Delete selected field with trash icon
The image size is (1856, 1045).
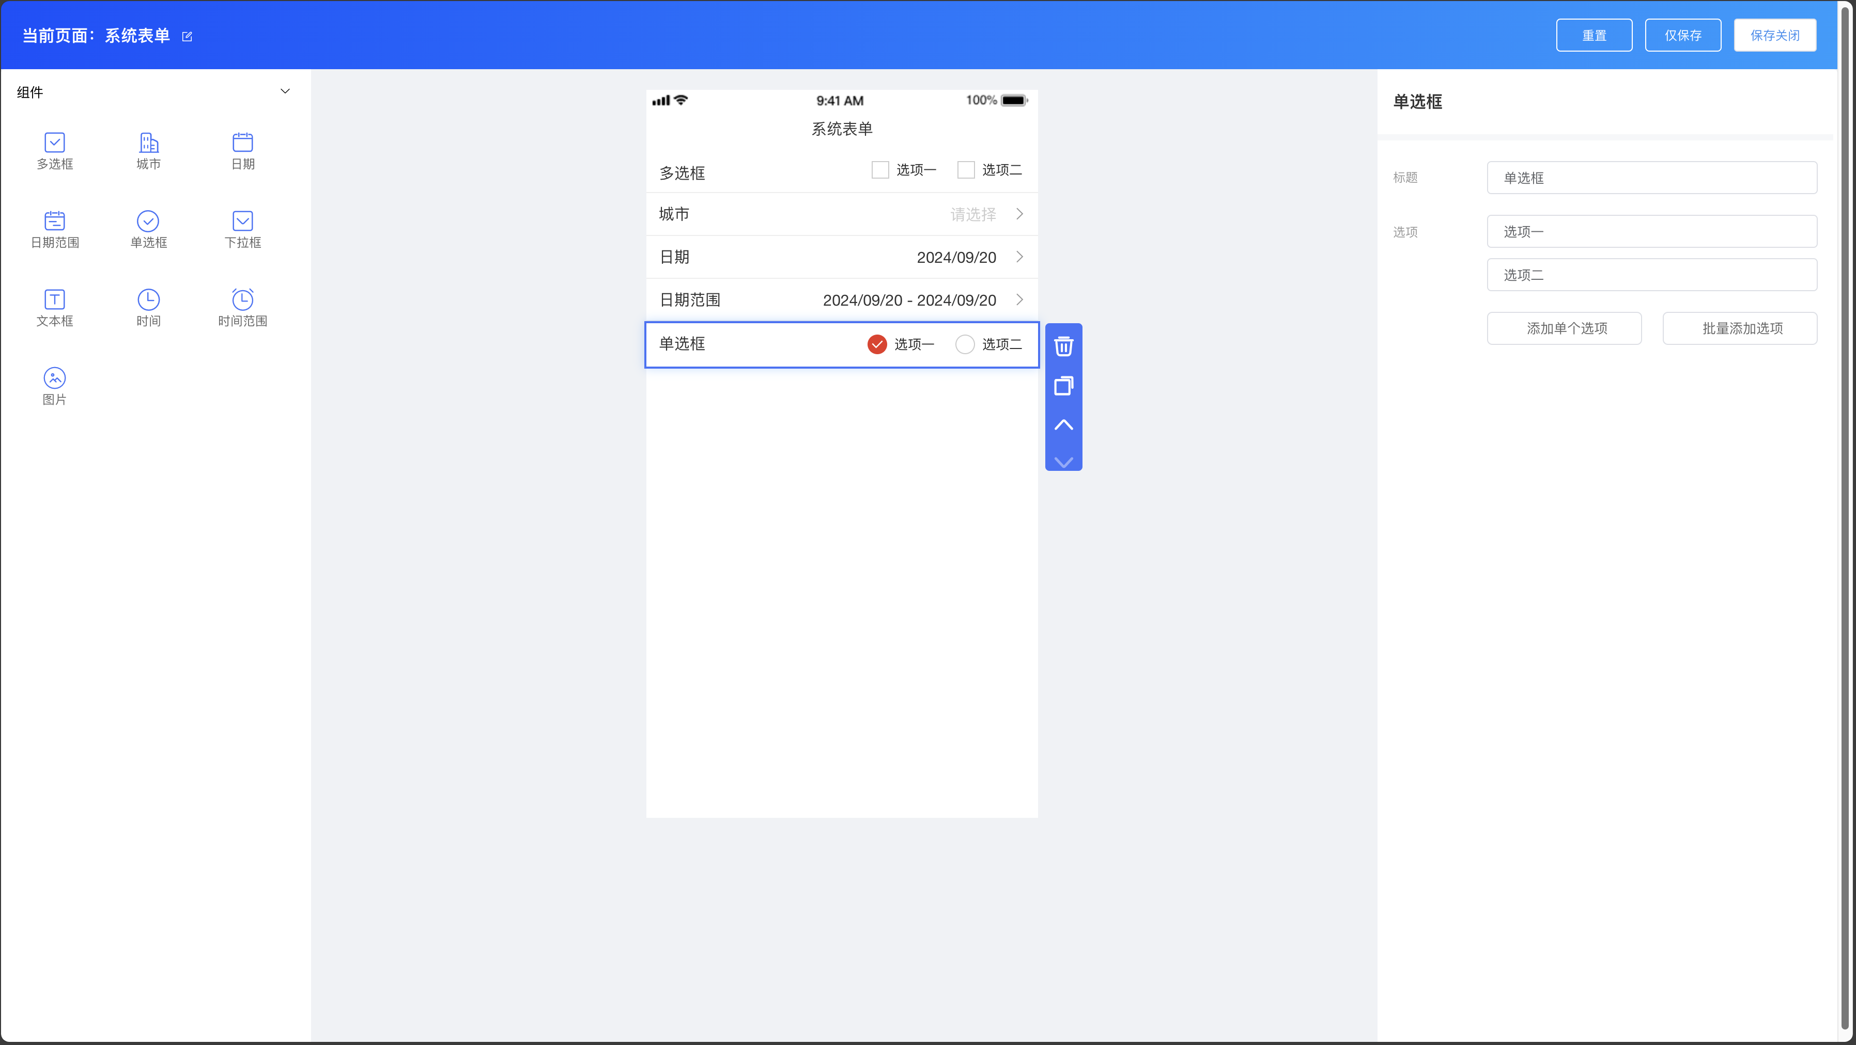(x=1063, y=346)
